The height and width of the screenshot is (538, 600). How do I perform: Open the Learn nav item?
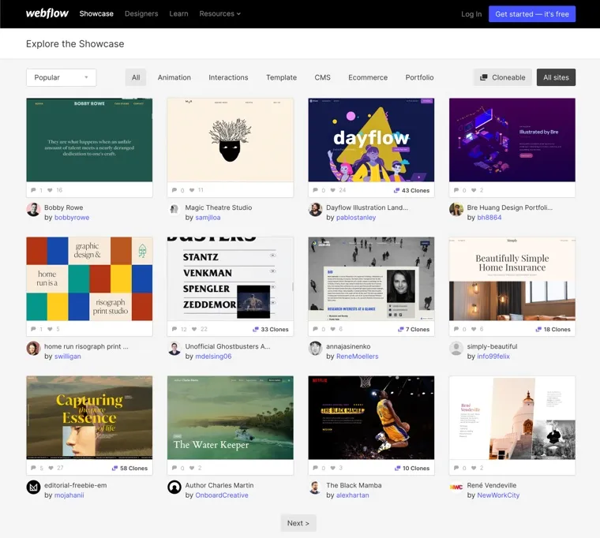(x=178, y=13)
